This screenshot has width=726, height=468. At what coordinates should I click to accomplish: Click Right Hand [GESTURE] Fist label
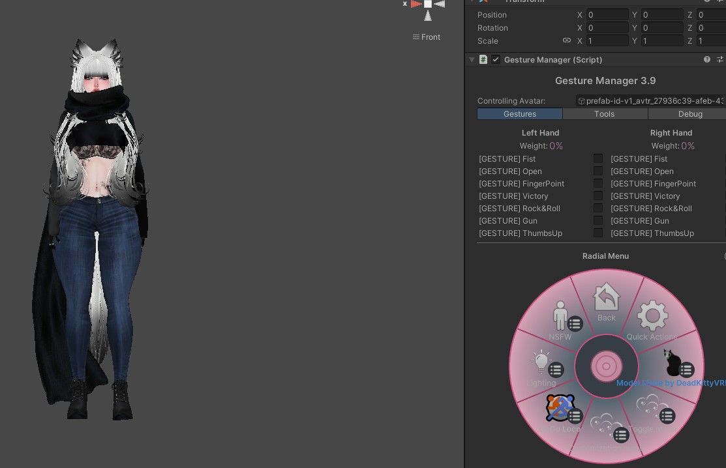click(639, 158)
